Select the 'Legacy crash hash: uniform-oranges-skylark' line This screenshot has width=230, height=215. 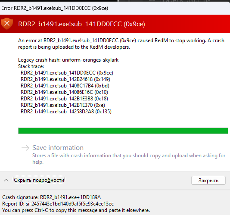[x=68, y=60]
